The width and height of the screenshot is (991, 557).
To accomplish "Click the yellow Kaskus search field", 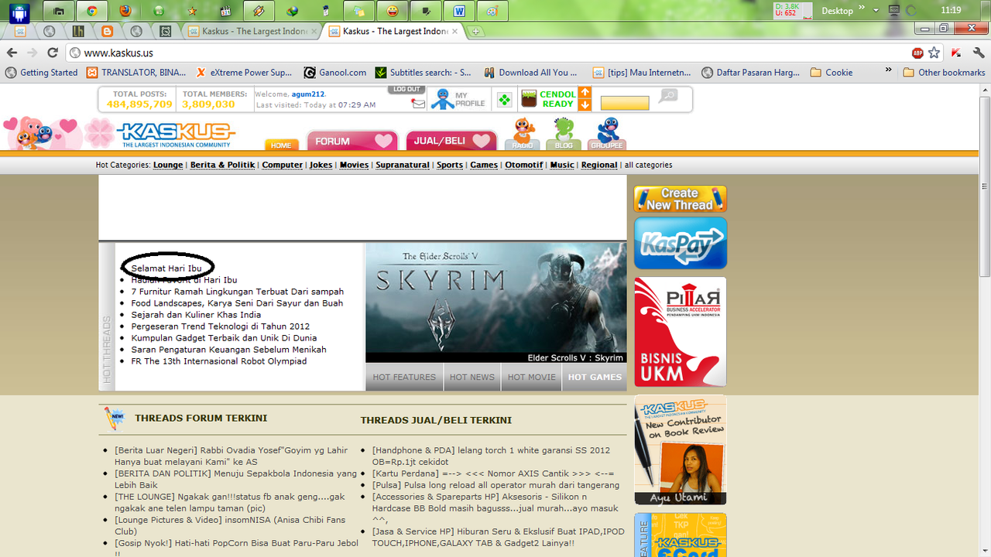I will point(625,103).
